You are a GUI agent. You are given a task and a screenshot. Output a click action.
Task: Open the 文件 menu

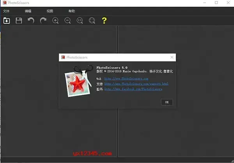point(6,11)
